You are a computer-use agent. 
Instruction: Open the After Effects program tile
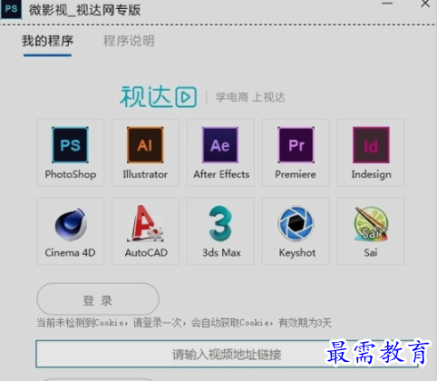[x=220, y=152]
